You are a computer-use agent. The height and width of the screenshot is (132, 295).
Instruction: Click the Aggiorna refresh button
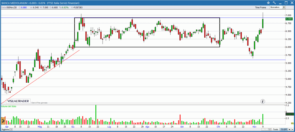click(5, 130)
